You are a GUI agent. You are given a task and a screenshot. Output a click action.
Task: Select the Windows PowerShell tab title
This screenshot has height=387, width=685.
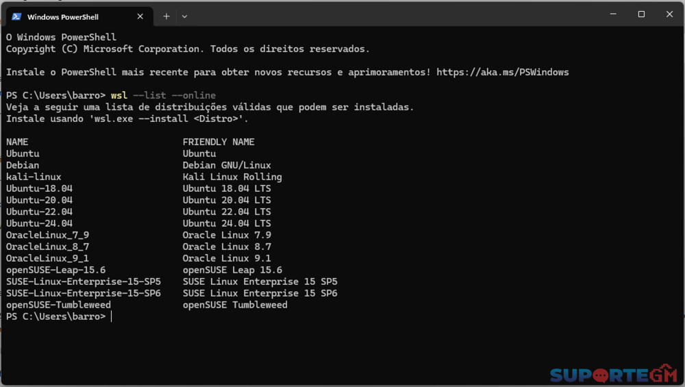pos(62,16)
